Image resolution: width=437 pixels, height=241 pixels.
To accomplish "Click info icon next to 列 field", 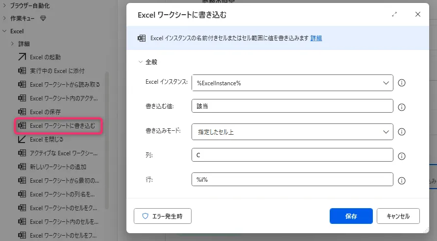I will click(x=402, y=156).
